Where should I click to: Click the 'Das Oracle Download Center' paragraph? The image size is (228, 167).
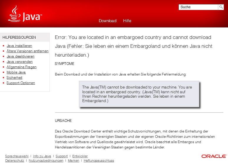pyautogui.click(x=135, y=139)
